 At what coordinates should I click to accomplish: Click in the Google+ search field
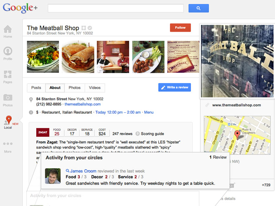pyautogui.click(x=116, y=8)
